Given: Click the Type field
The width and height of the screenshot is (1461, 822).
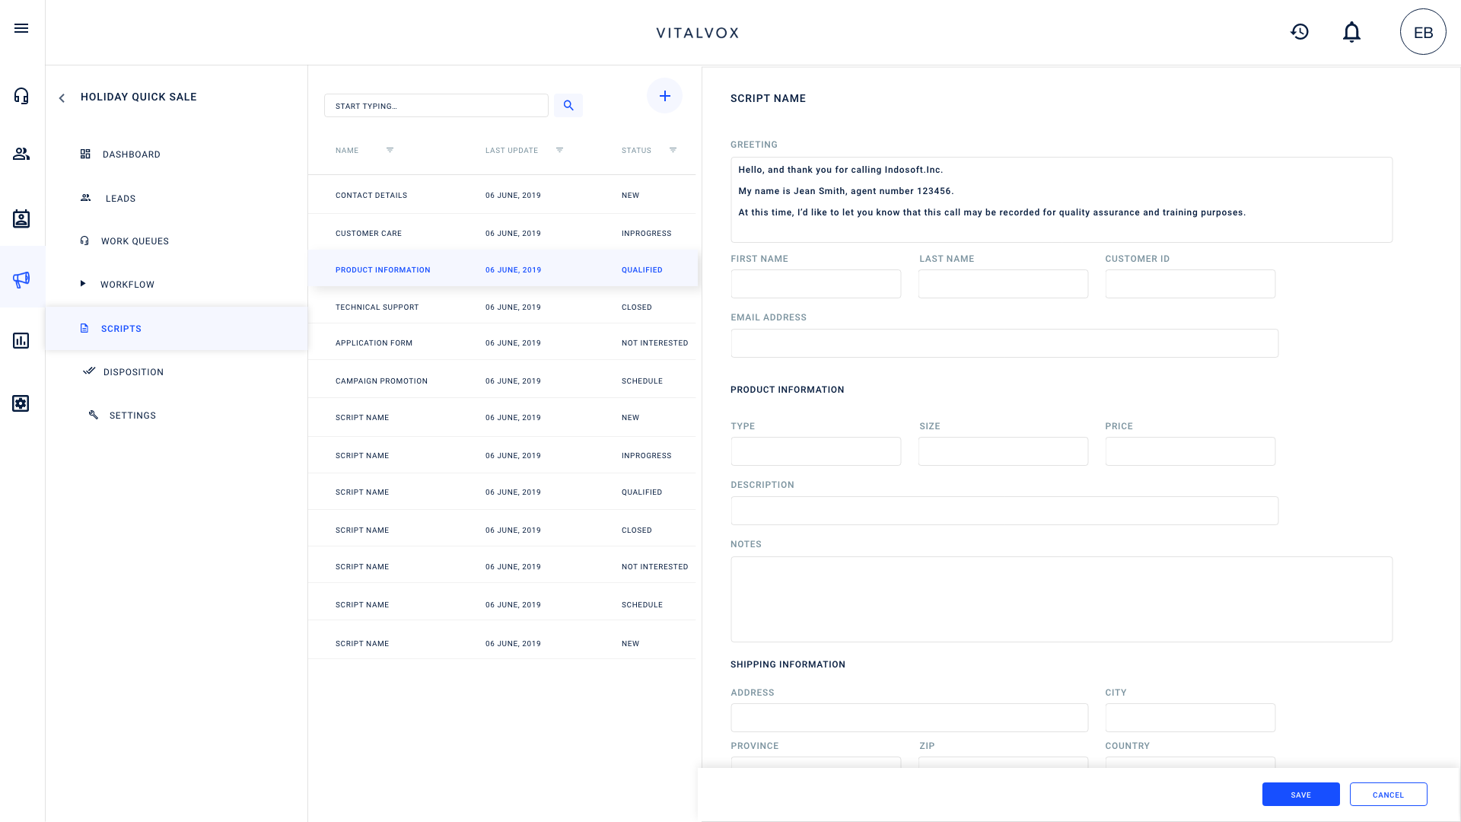Looking at the screenshot, I should click(x=816, y=451).
